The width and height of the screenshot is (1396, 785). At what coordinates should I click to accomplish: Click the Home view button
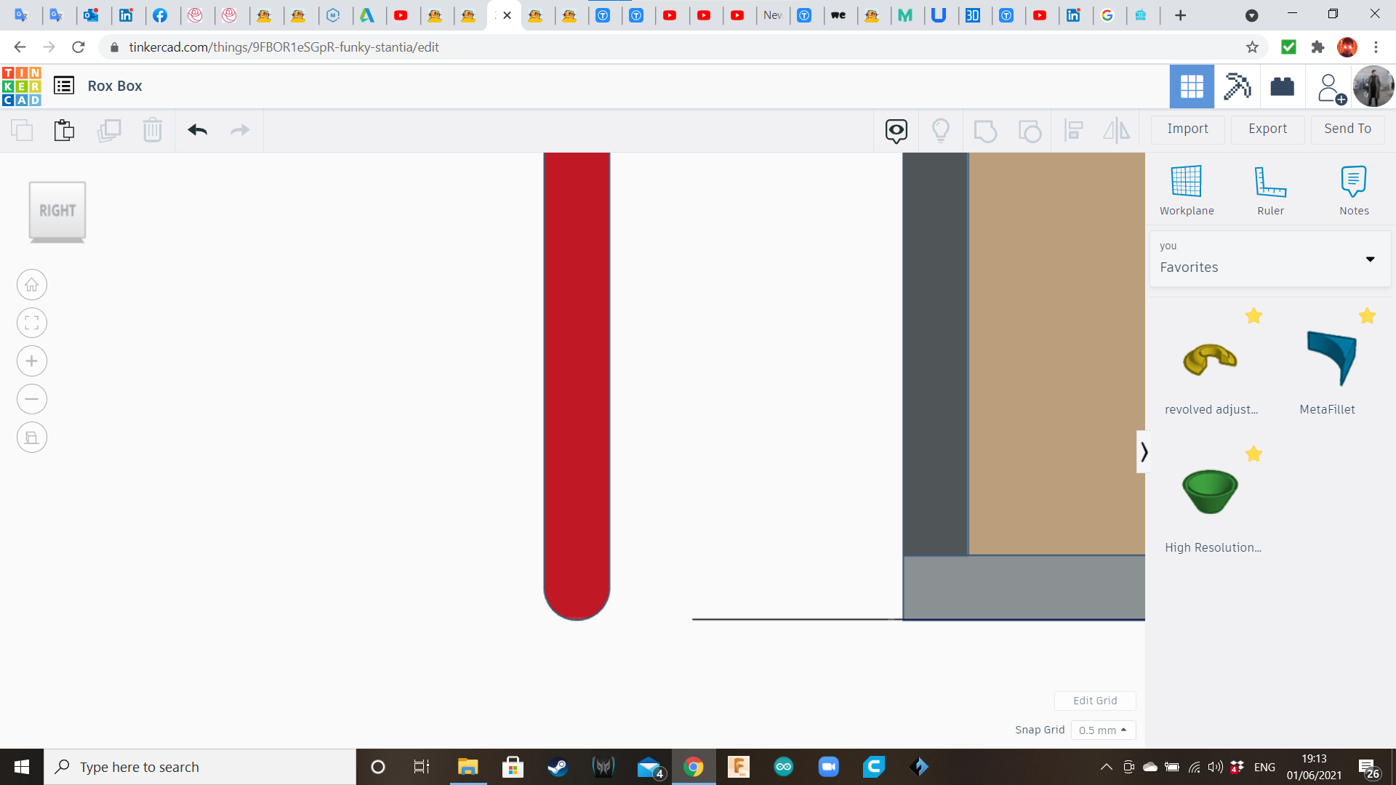pos(32,285)
